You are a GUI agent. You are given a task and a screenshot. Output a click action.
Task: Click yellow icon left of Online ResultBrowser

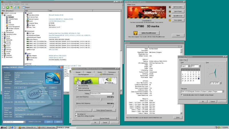click(135, 33)
